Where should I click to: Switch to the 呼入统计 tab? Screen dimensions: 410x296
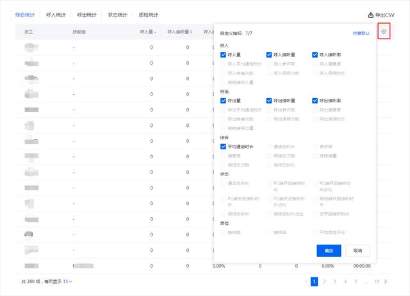pyautogui.click(x=56, y=15)
